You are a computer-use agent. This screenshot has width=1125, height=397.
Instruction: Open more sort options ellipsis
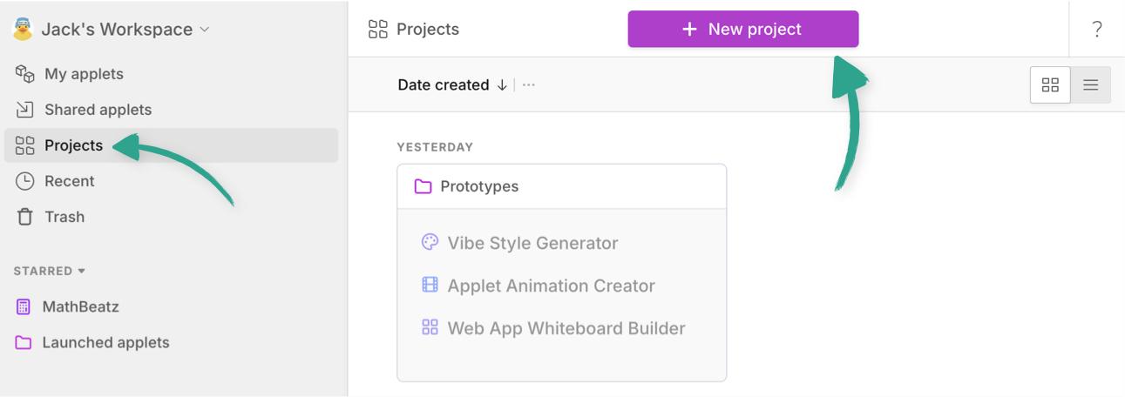(x=529, y=84)
